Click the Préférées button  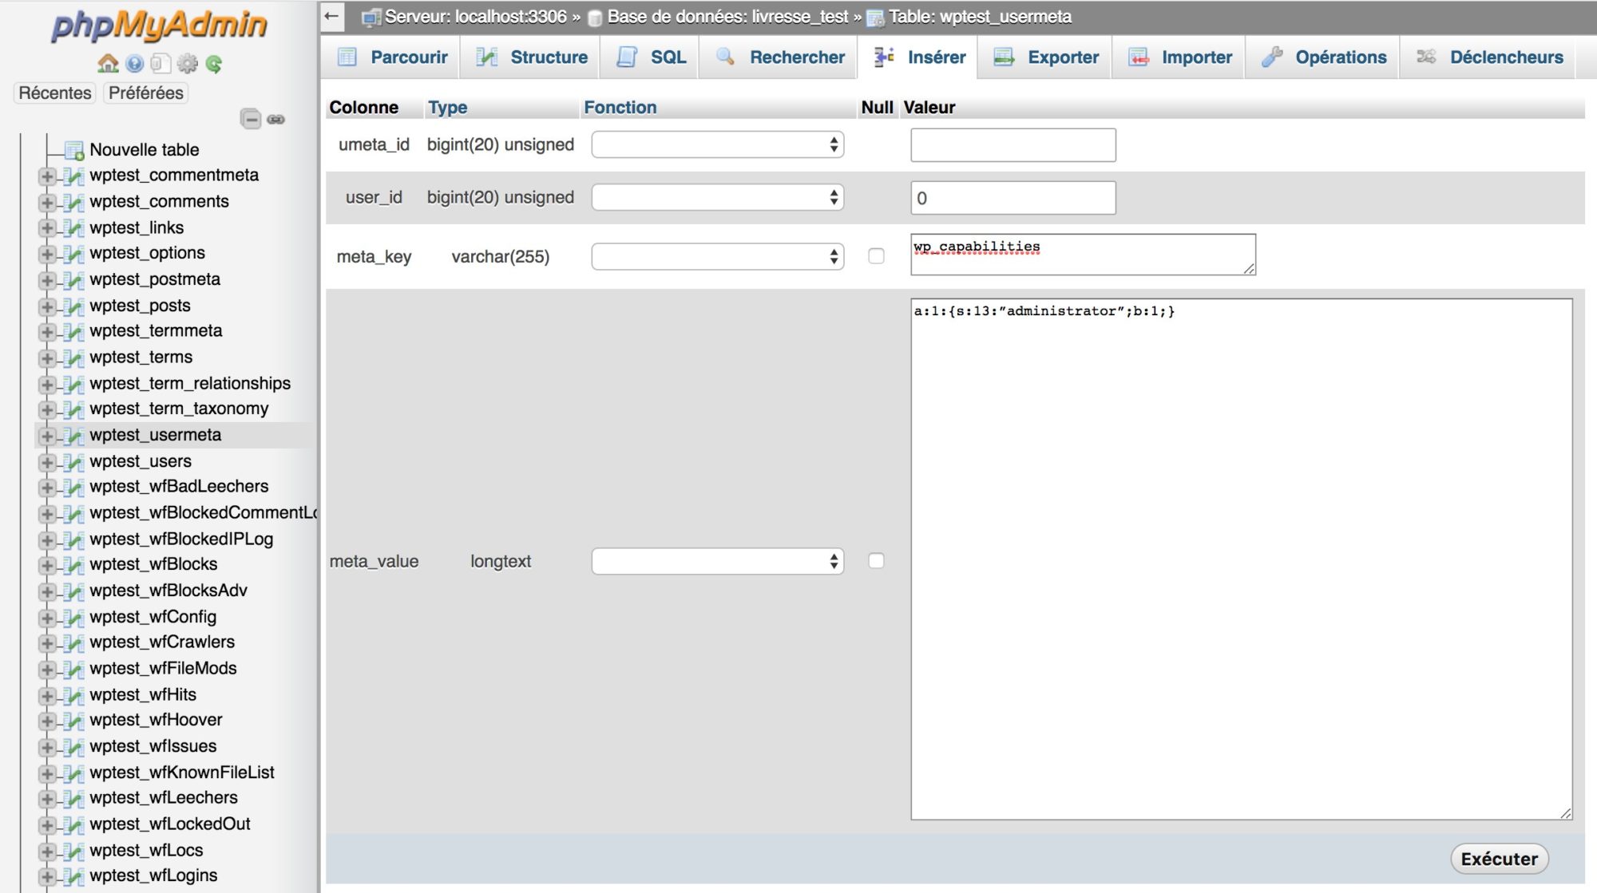click(x=145, y=93)
